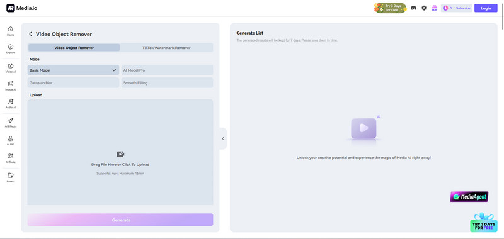Click the Media.io logo

21,8
